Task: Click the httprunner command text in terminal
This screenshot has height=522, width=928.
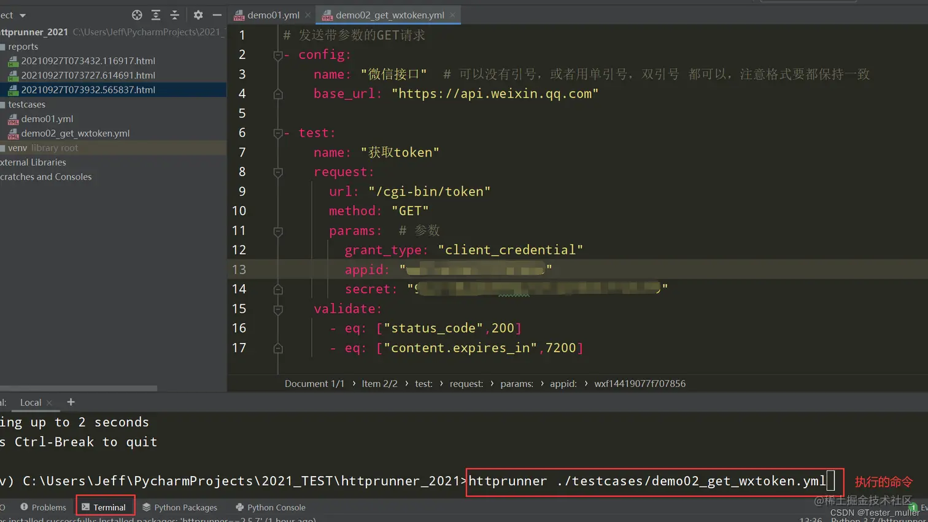Action: (x=647, y=481)
